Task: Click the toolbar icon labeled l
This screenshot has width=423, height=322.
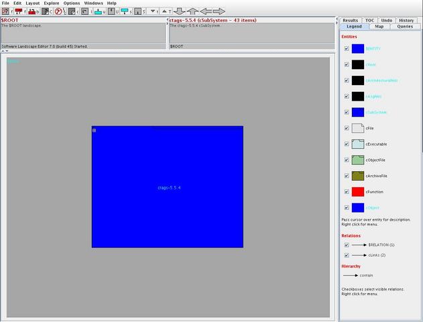Action: 84,11
